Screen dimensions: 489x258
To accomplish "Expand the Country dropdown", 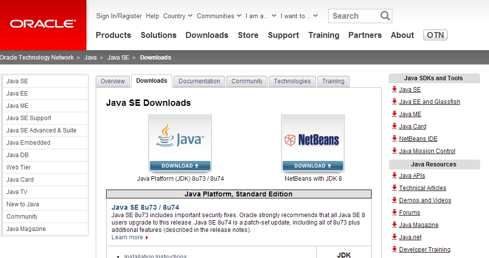I will 178,16.
